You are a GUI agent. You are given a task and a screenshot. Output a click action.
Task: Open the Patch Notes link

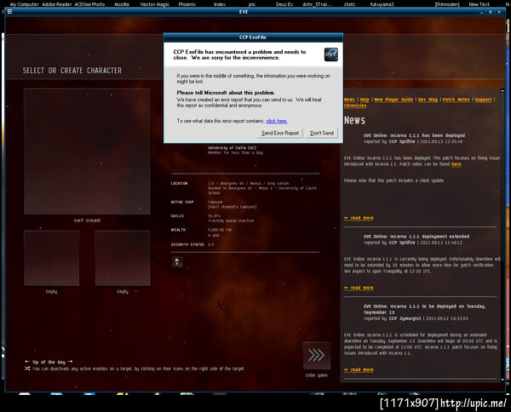click(456, 100)
